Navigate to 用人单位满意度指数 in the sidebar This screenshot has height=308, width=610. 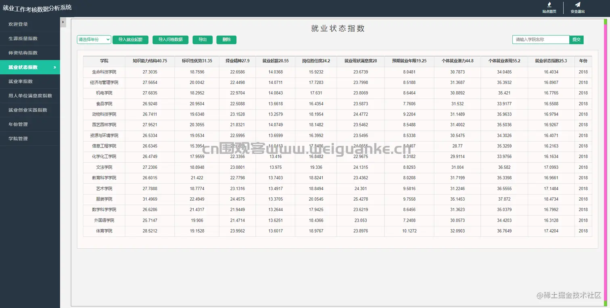[30, 96]
